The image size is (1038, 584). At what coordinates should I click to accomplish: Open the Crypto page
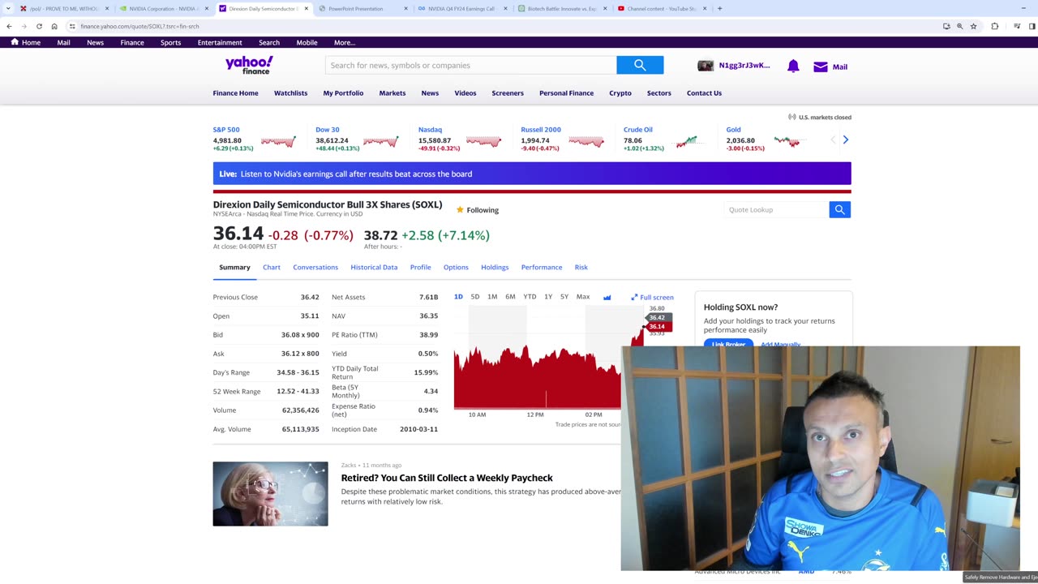point(620,92)
